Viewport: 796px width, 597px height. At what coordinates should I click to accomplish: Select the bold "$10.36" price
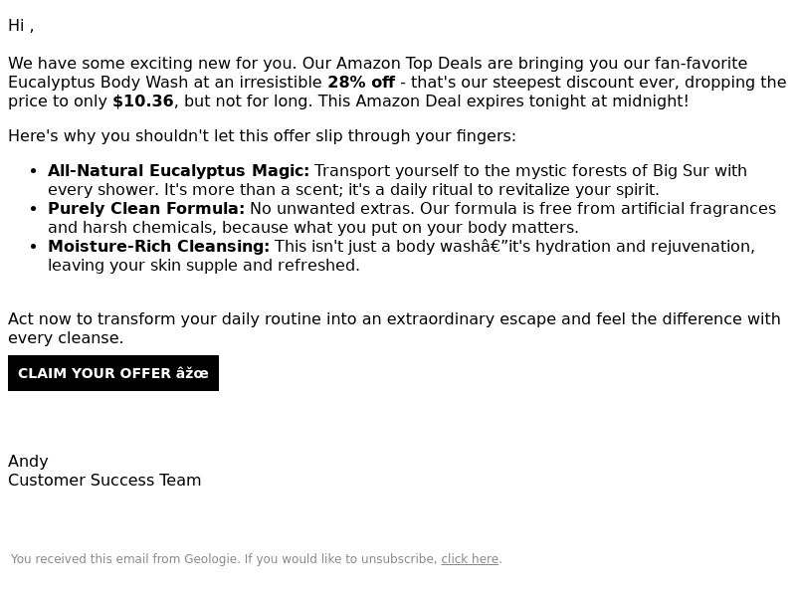point(143,101)
